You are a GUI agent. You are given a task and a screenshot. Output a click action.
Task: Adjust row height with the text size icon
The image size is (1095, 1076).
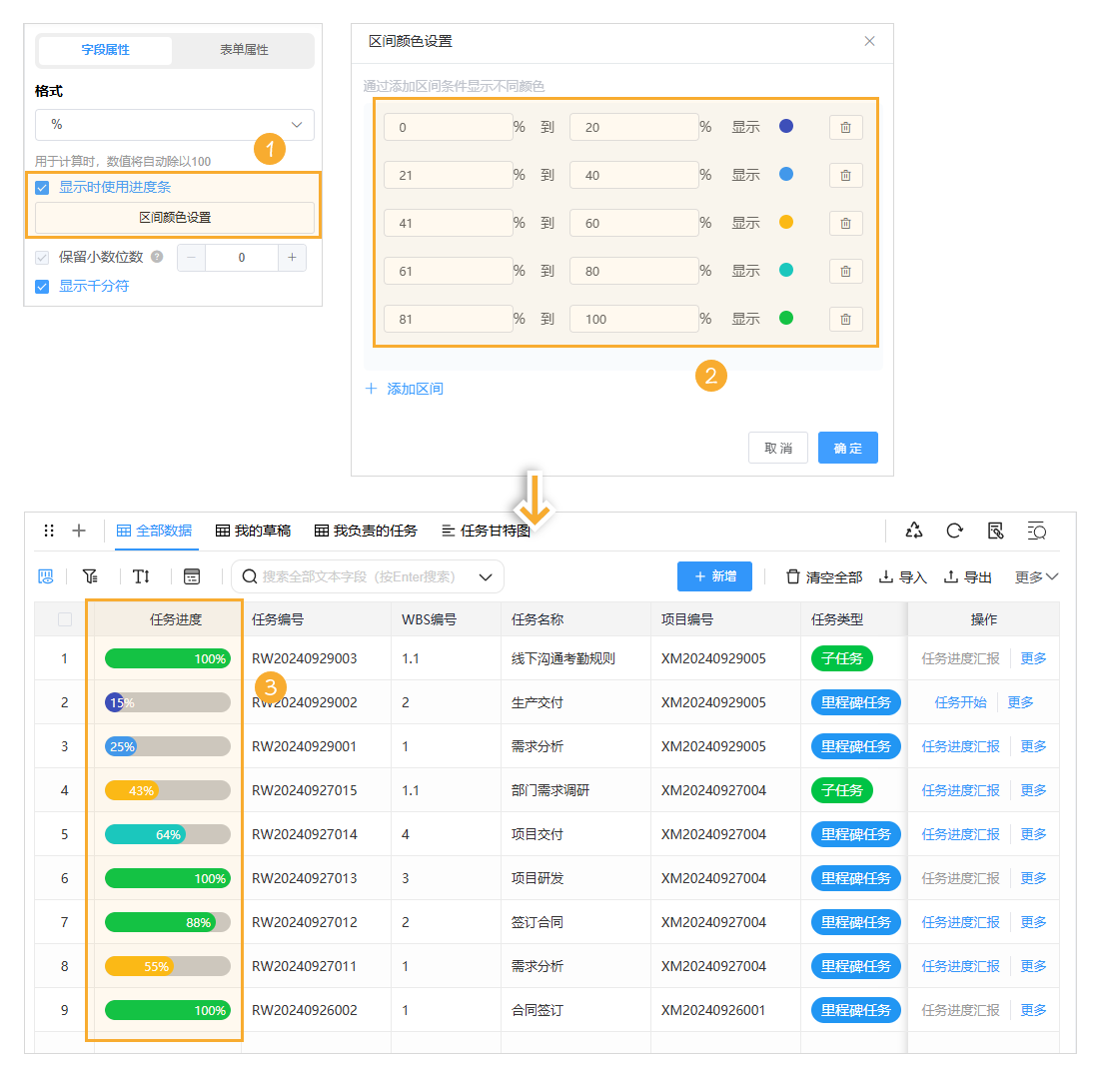pos(141,576)
